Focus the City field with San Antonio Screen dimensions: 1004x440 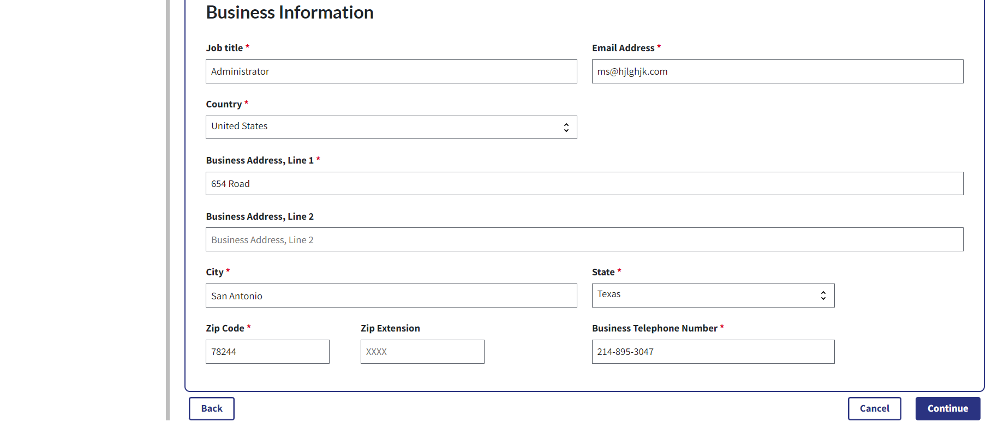(391, 296)
